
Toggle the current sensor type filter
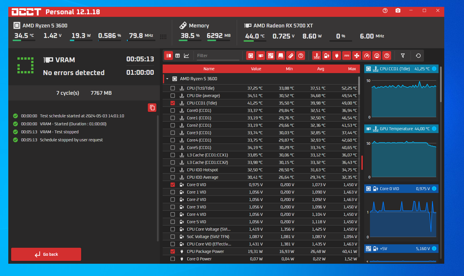[x=347, y=56]
